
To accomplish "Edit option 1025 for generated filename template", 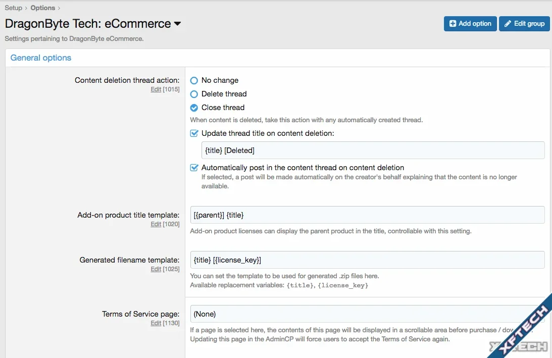I will point(156,269).
